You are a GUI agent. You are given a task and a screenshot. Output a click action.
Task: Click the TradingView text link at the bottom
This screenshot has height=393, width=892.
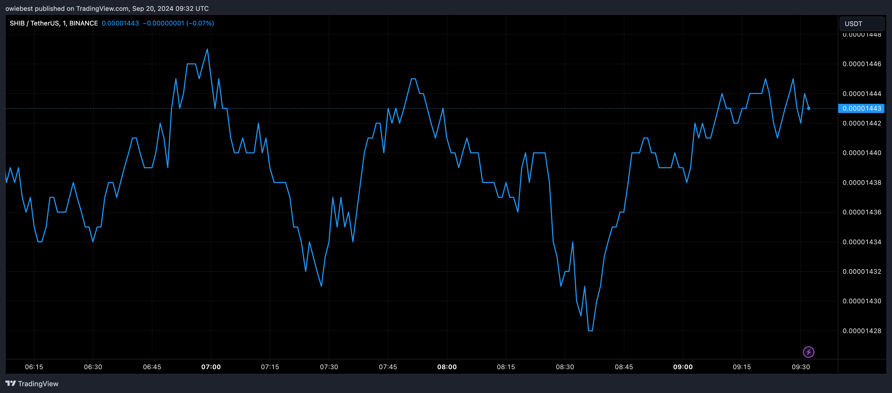(x=38, y=384)
